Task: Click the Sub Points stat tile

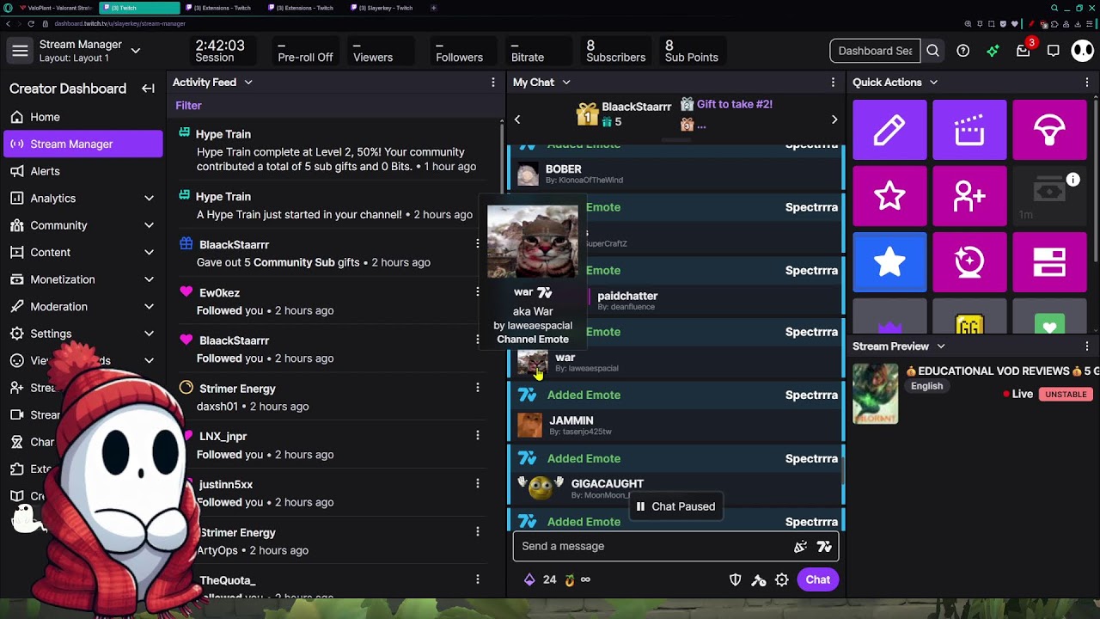Action: pos(691,52)
